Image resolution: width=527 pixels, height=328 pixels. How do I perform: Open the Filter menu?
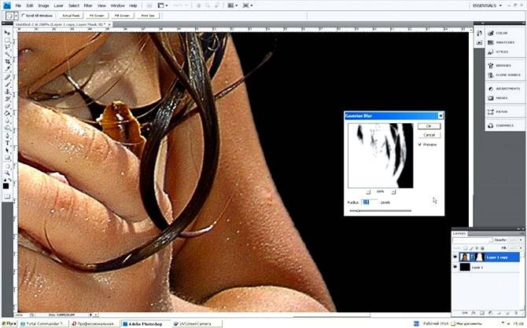pyautogui.click(x=88, y=5)
